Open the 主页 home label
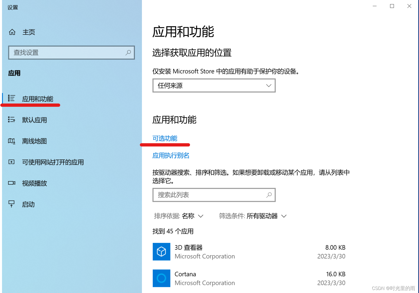This screenshot has height=293, width=419. pos(29,32)
